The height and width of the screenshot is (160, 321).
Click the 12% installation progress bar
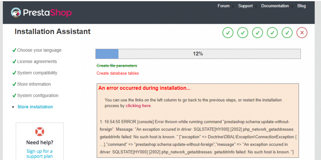click(x=198, y=54)
